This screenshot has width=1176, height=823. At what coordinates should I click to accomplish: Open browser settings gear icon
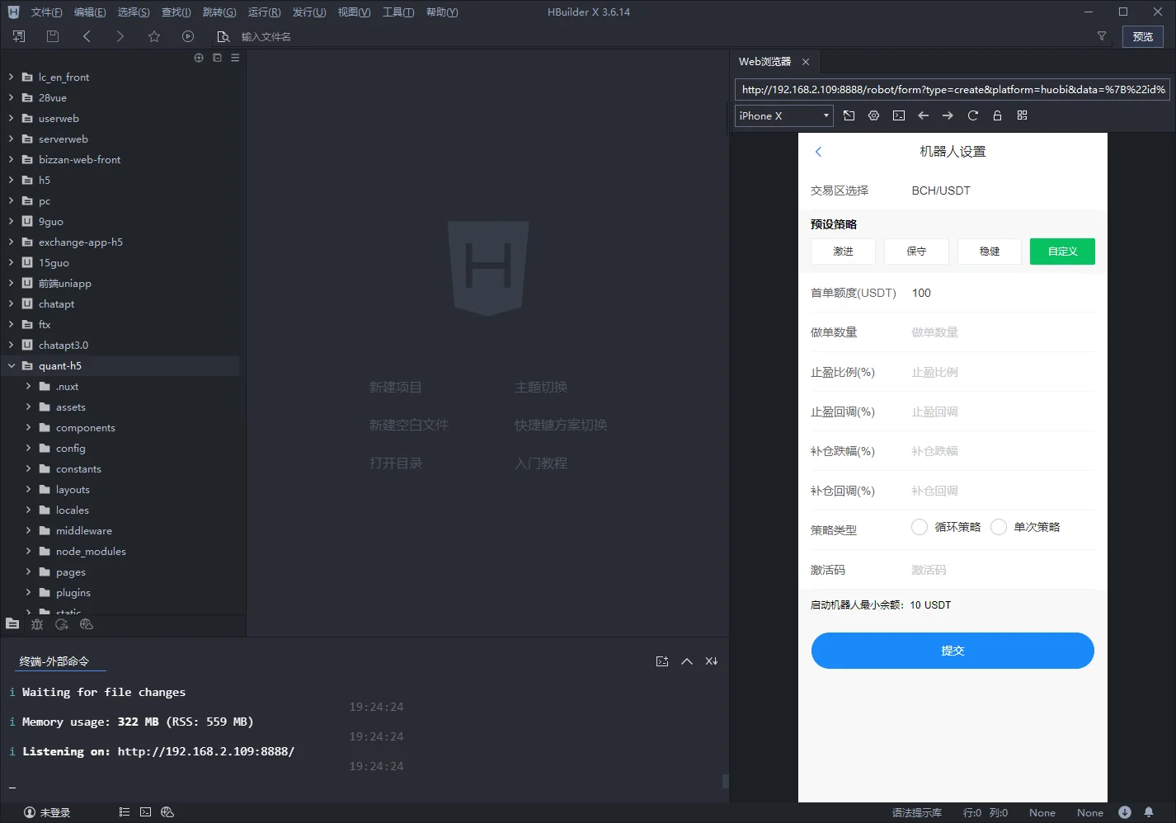tap(873, 115)
